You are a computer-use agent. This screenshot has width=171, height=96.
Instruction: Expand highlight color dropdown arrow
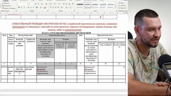pos(42,7)
